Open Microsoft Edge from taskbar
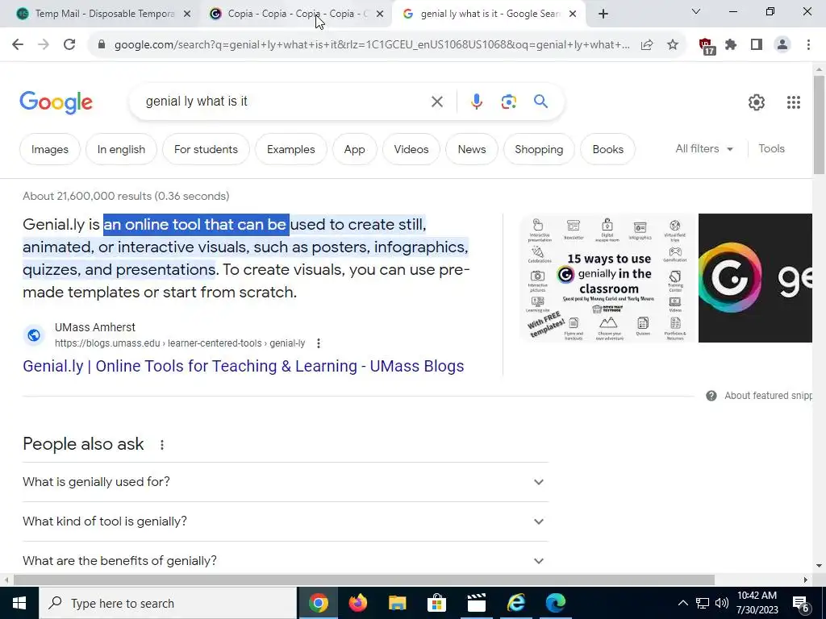 (555, 603)
